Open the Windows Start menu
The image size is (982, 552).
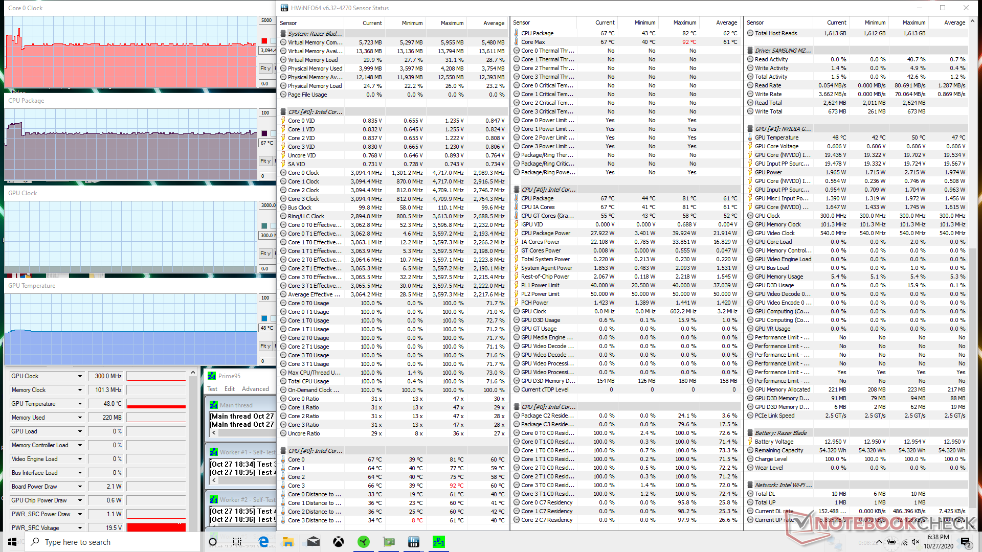pos(12,542)
